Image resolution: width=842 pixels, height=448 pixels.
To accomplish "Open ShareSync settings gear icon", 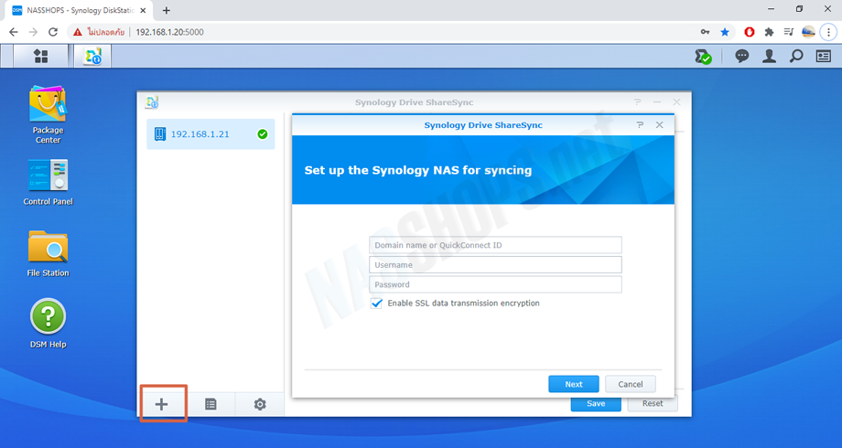I will [x=260, y=404].
